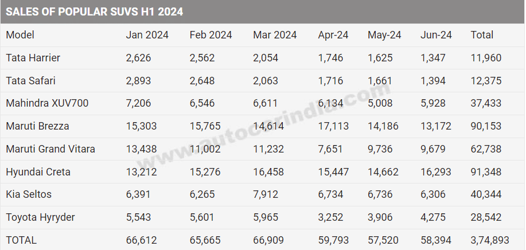Click the Jun-24 column header
Screen dimensions: 526x250
pos(436,35)
